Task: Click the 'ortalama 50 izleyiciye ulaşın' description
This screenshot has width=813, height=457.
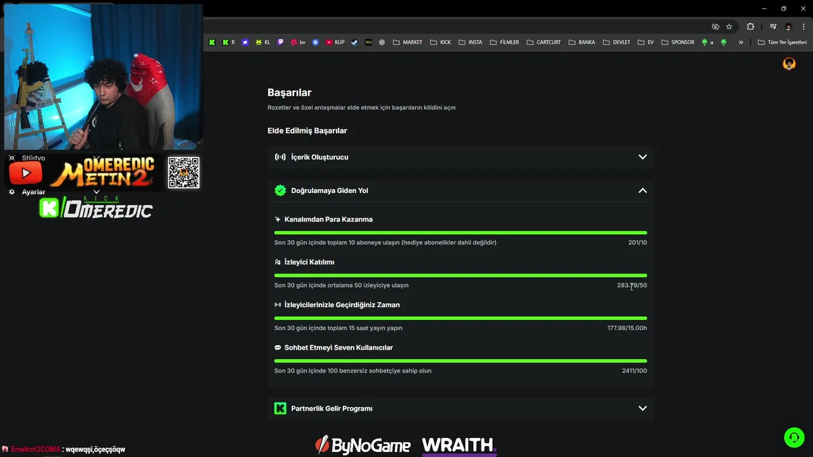Action: 341,286
